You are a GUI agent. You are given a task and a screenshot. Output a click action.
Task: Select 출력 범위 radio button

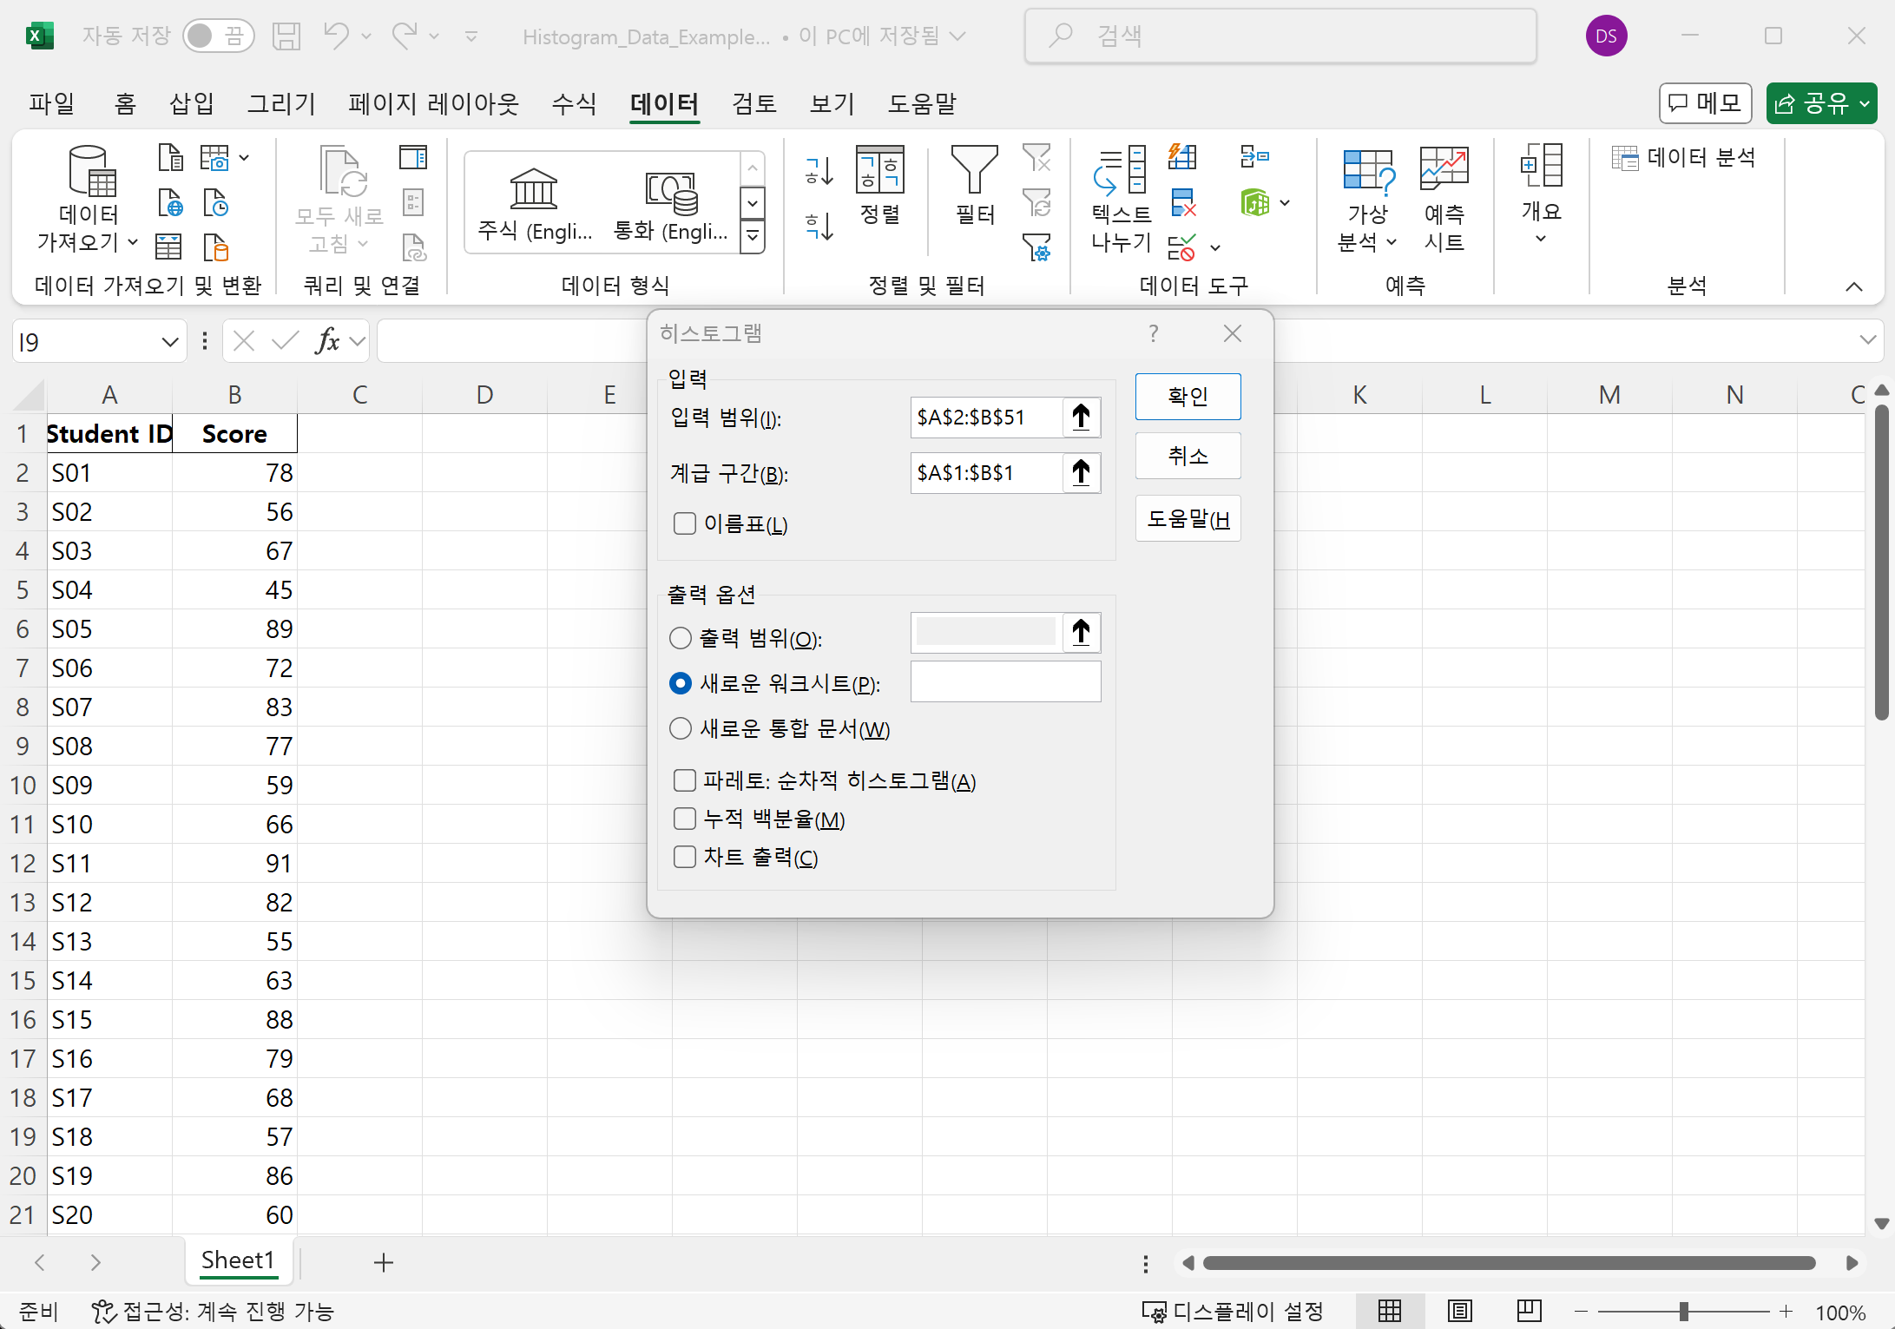point(681,638)
